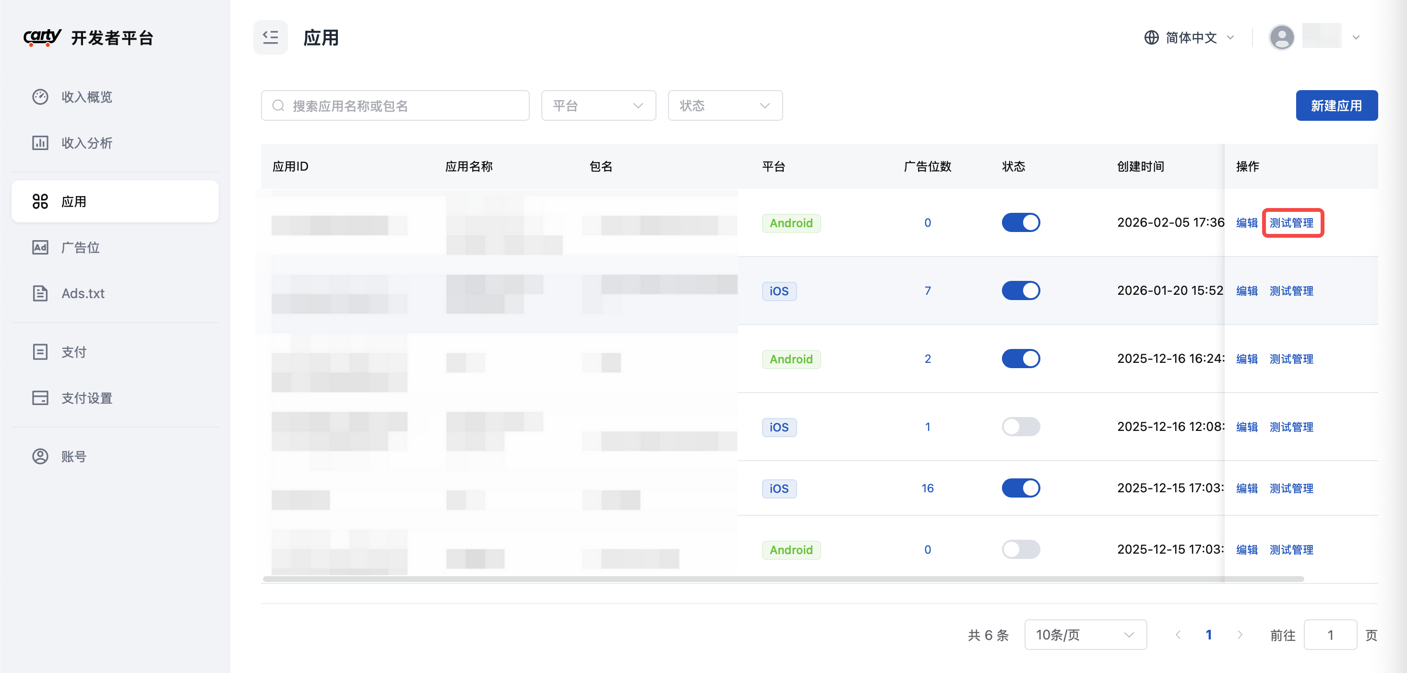This screenshot has height=673, width=1407.
Task: Turn off the iOS app with 16 ad slots
Action: (1020, 487)
